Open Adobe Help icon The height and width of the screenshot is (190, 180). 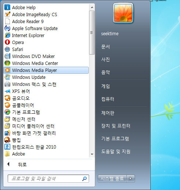click(x=7, y=7)
